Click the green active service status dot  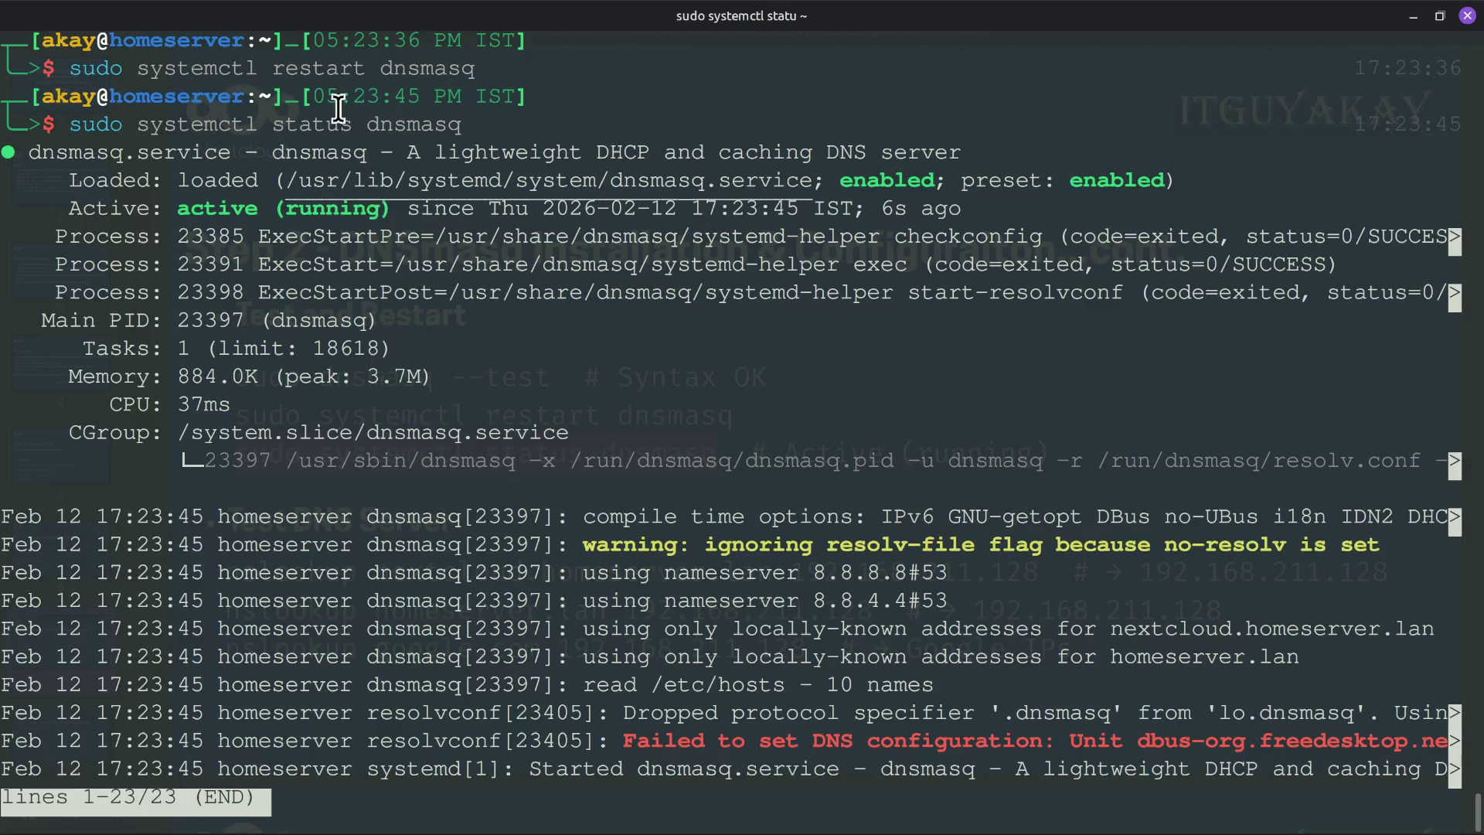pos(10,152)
